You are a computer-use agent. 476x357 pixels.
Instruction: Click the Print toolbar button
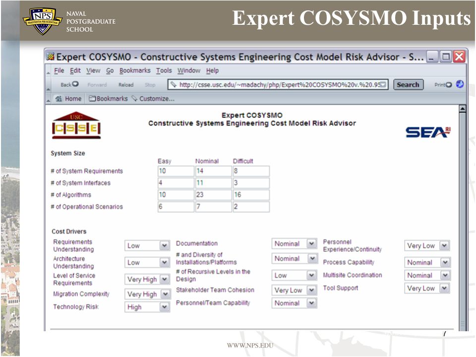tap(443, 85)
